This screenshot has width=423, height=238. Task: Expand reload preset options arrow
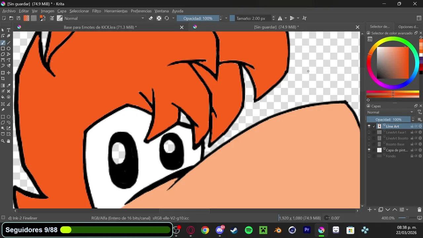[173, 18]
